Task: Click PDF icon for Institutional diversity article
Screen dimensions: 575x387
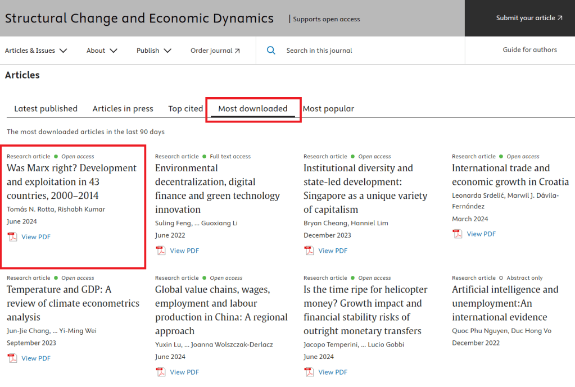Action: (309, 251)
